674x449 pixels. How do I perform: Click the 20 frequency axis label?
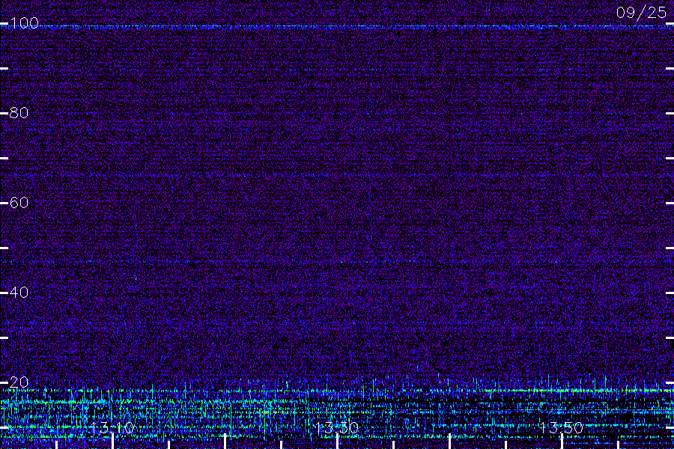coord(19,382)
